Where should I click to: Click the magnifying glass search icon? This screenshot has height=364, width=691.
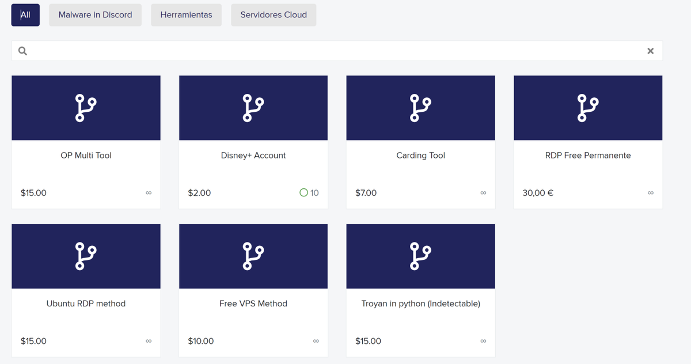click(x=22, y=51)
